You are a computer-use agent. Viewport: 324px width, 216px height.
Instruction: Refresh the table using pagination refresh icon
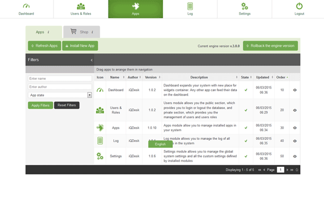(x=297, y=170)
